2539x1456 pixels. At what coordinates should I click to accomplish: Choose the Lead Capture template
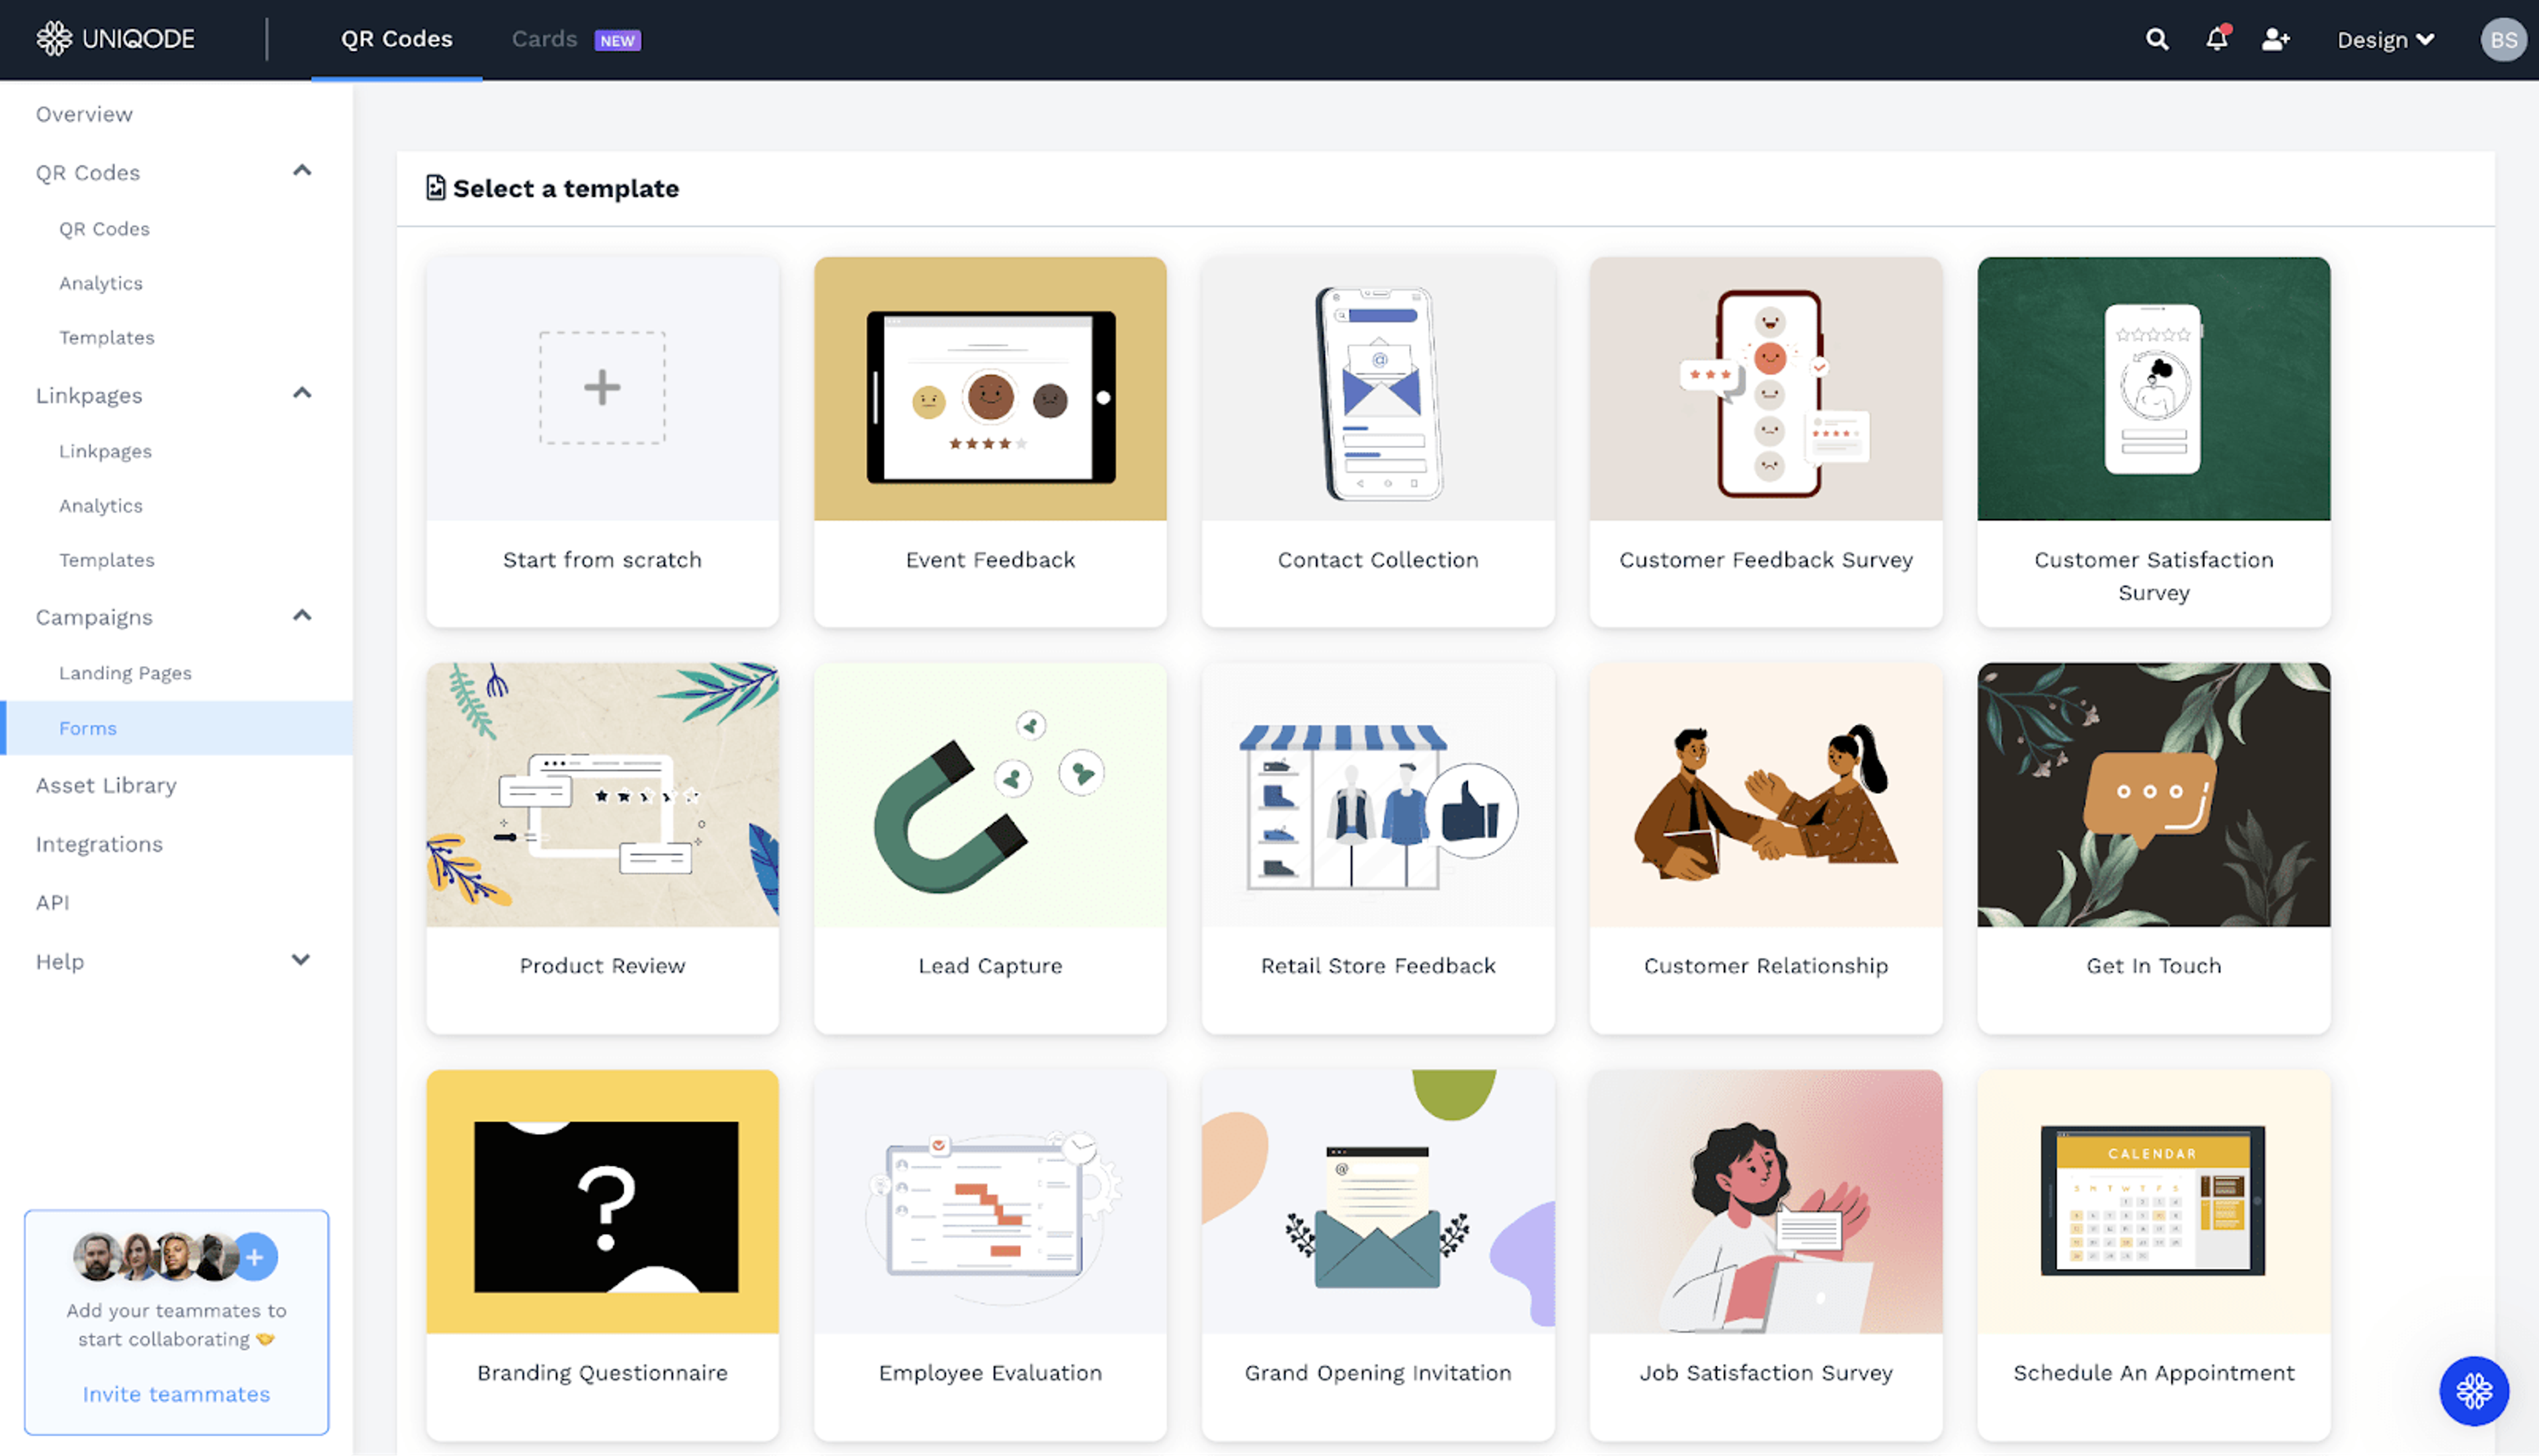(989, 847)
